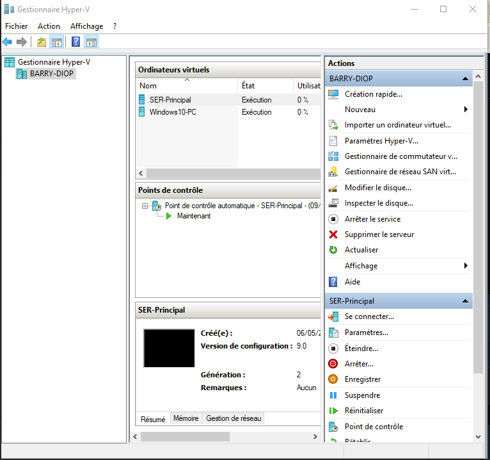The image size is (490, 460).
Task: Click the Actions pane scroll-up arrow
Action: tap(478, 76)
